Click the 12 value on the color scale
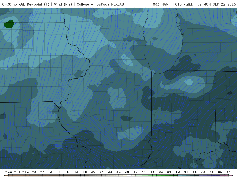The width and height of the screenshot is (237, 177). click(x=76, y=172)
